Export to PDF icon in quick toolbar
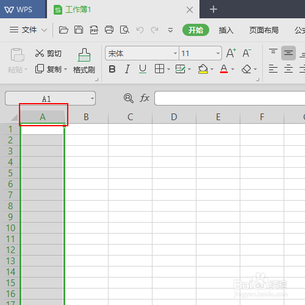This screenshot has width=305, height=305. [x=94, y=30]
